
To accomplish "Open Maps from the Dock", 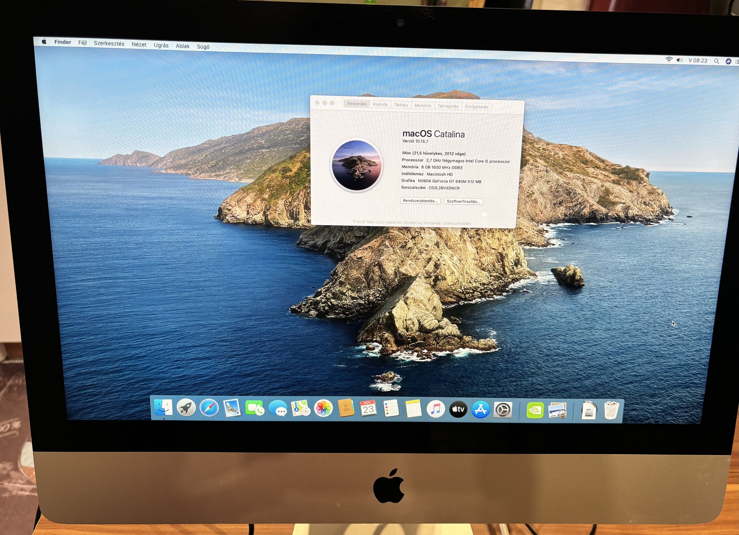I will 300,409.
